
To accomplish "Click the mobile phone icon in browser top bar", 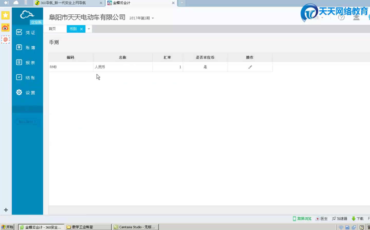I will pyautogui.click(x=26, y=3).
